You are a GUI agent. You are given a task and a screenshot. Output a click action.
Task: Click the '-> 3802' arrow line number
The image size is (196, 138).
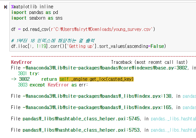pyautogui.click(x=20, y=79)
